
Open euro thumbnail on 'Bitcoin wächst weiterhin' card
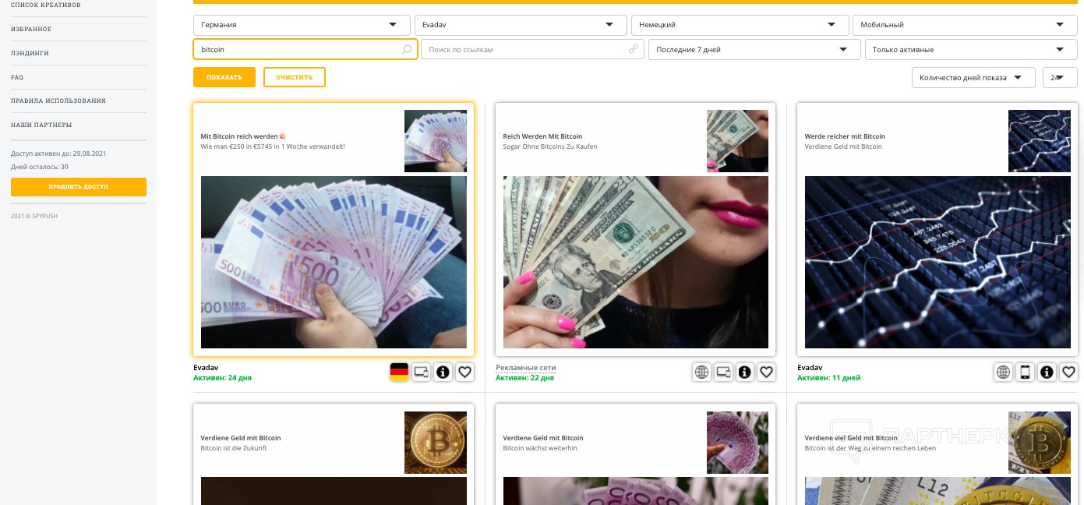pyautogui.click(x=737, y=443)
